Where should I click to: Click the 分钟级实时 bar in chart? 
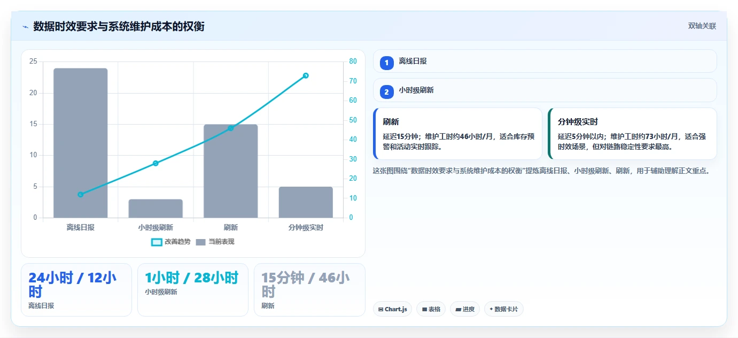pos(306,202)
